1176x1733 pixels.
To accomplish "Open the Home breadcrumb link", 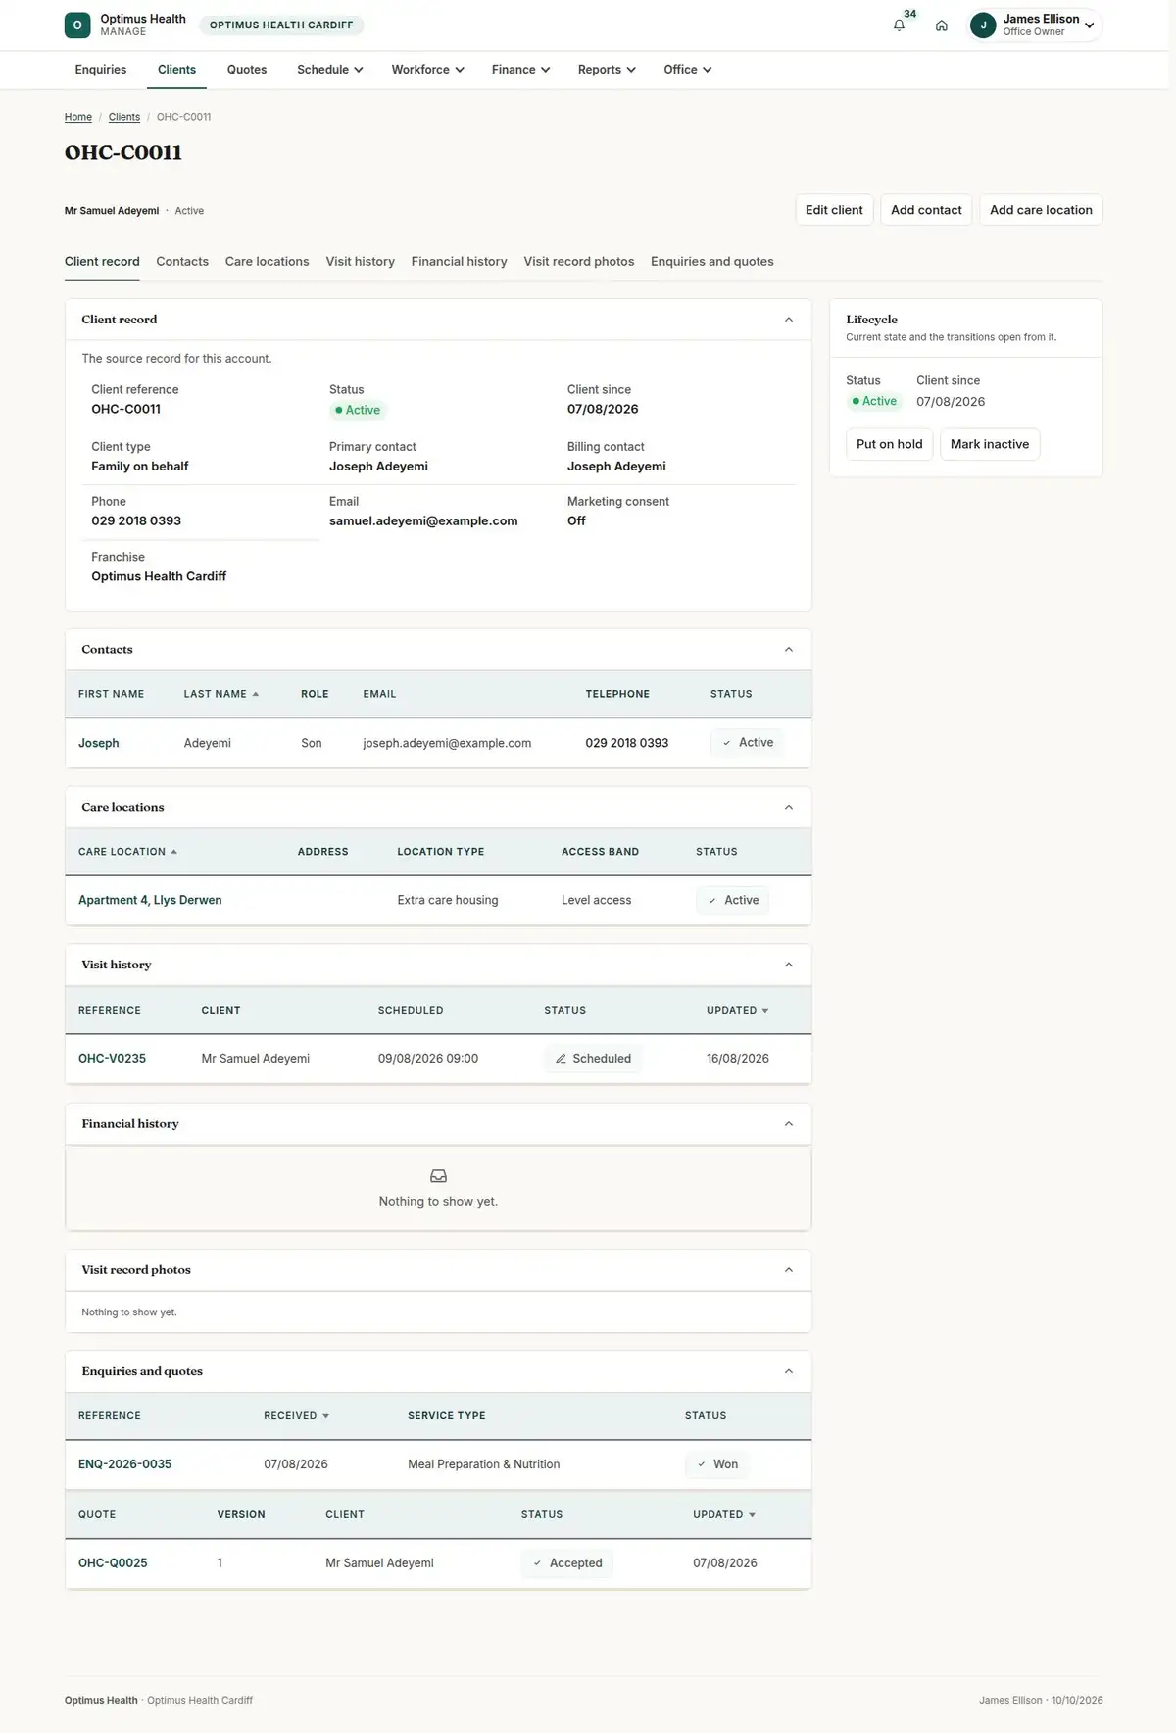I will click(x=78, y=117).
